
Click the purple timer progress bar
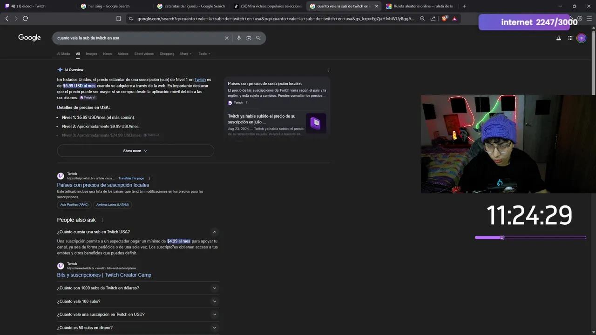pos(530,238)
